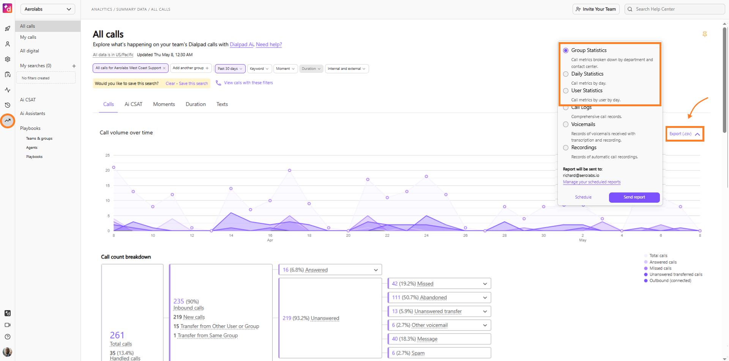The image size is (729, 361).
Task: Switch to the Texts tab
Action: pyautogui.click(x=222, y=104)
